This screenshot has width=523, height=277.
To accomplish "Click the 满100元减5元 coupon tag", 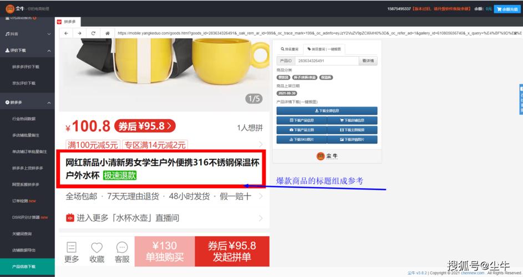I will (93, 145).
